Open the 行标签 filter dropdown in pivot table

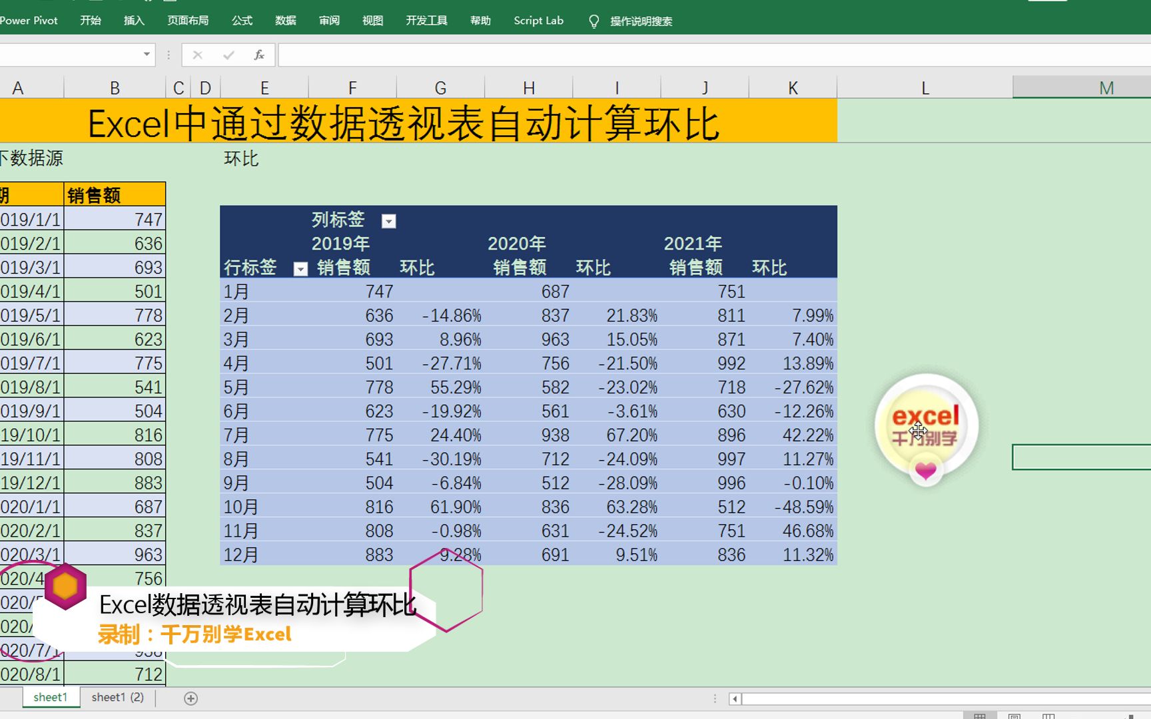coord(300,268)
